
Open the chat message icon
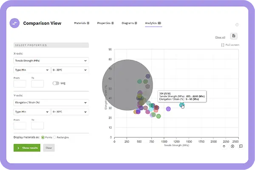[x=241, y=146]
